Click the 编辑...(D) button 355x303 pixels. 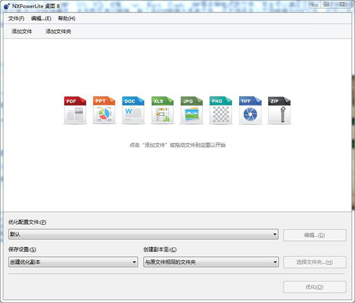(315, 236)
